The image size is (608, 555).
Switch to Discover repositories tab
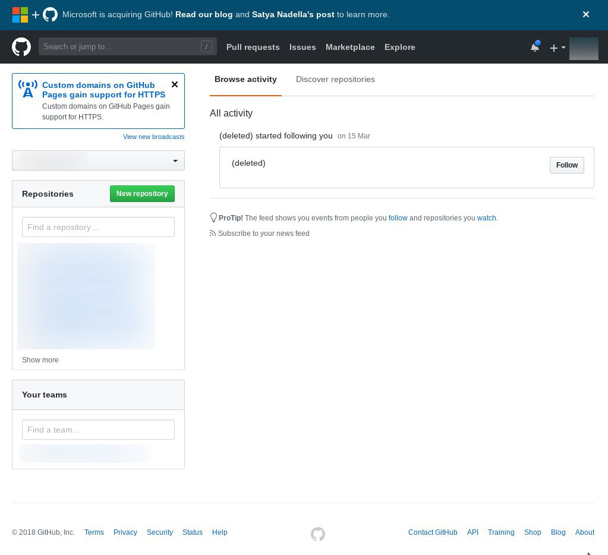(x=335, y=79)
